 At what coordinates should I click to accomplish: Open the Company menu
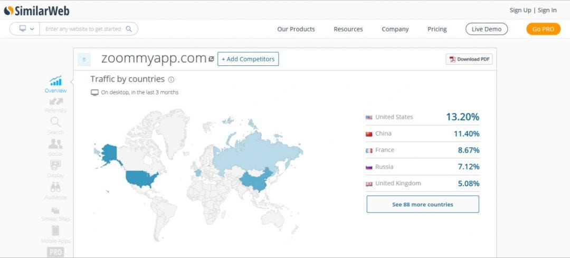click(x=395, y=29)
